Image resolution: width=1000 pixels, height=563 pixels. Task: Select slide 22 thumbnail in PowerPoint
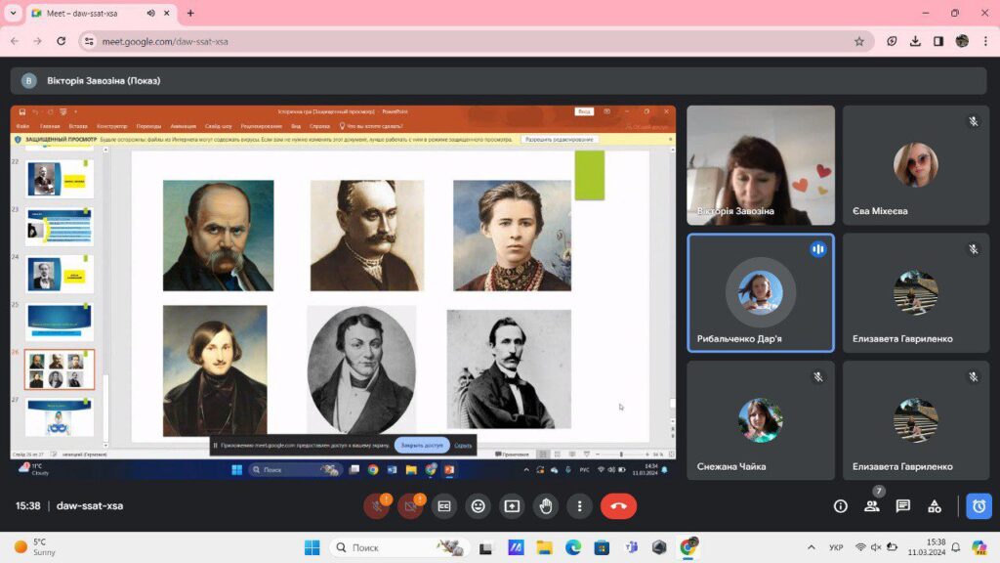[x=60, y=179]
